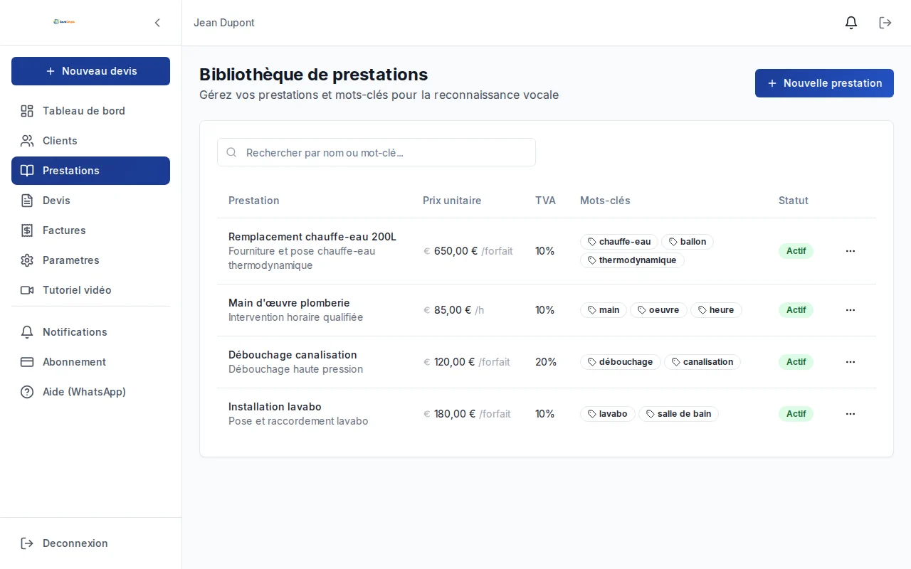Viewport: 911px width, 569px height.
Task: Open the Tutoriel vidéo page
Action: [x=90, y=290]
